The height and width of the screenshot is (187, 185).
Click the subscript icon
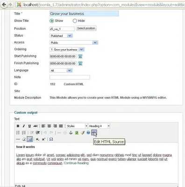click(37, 139)
